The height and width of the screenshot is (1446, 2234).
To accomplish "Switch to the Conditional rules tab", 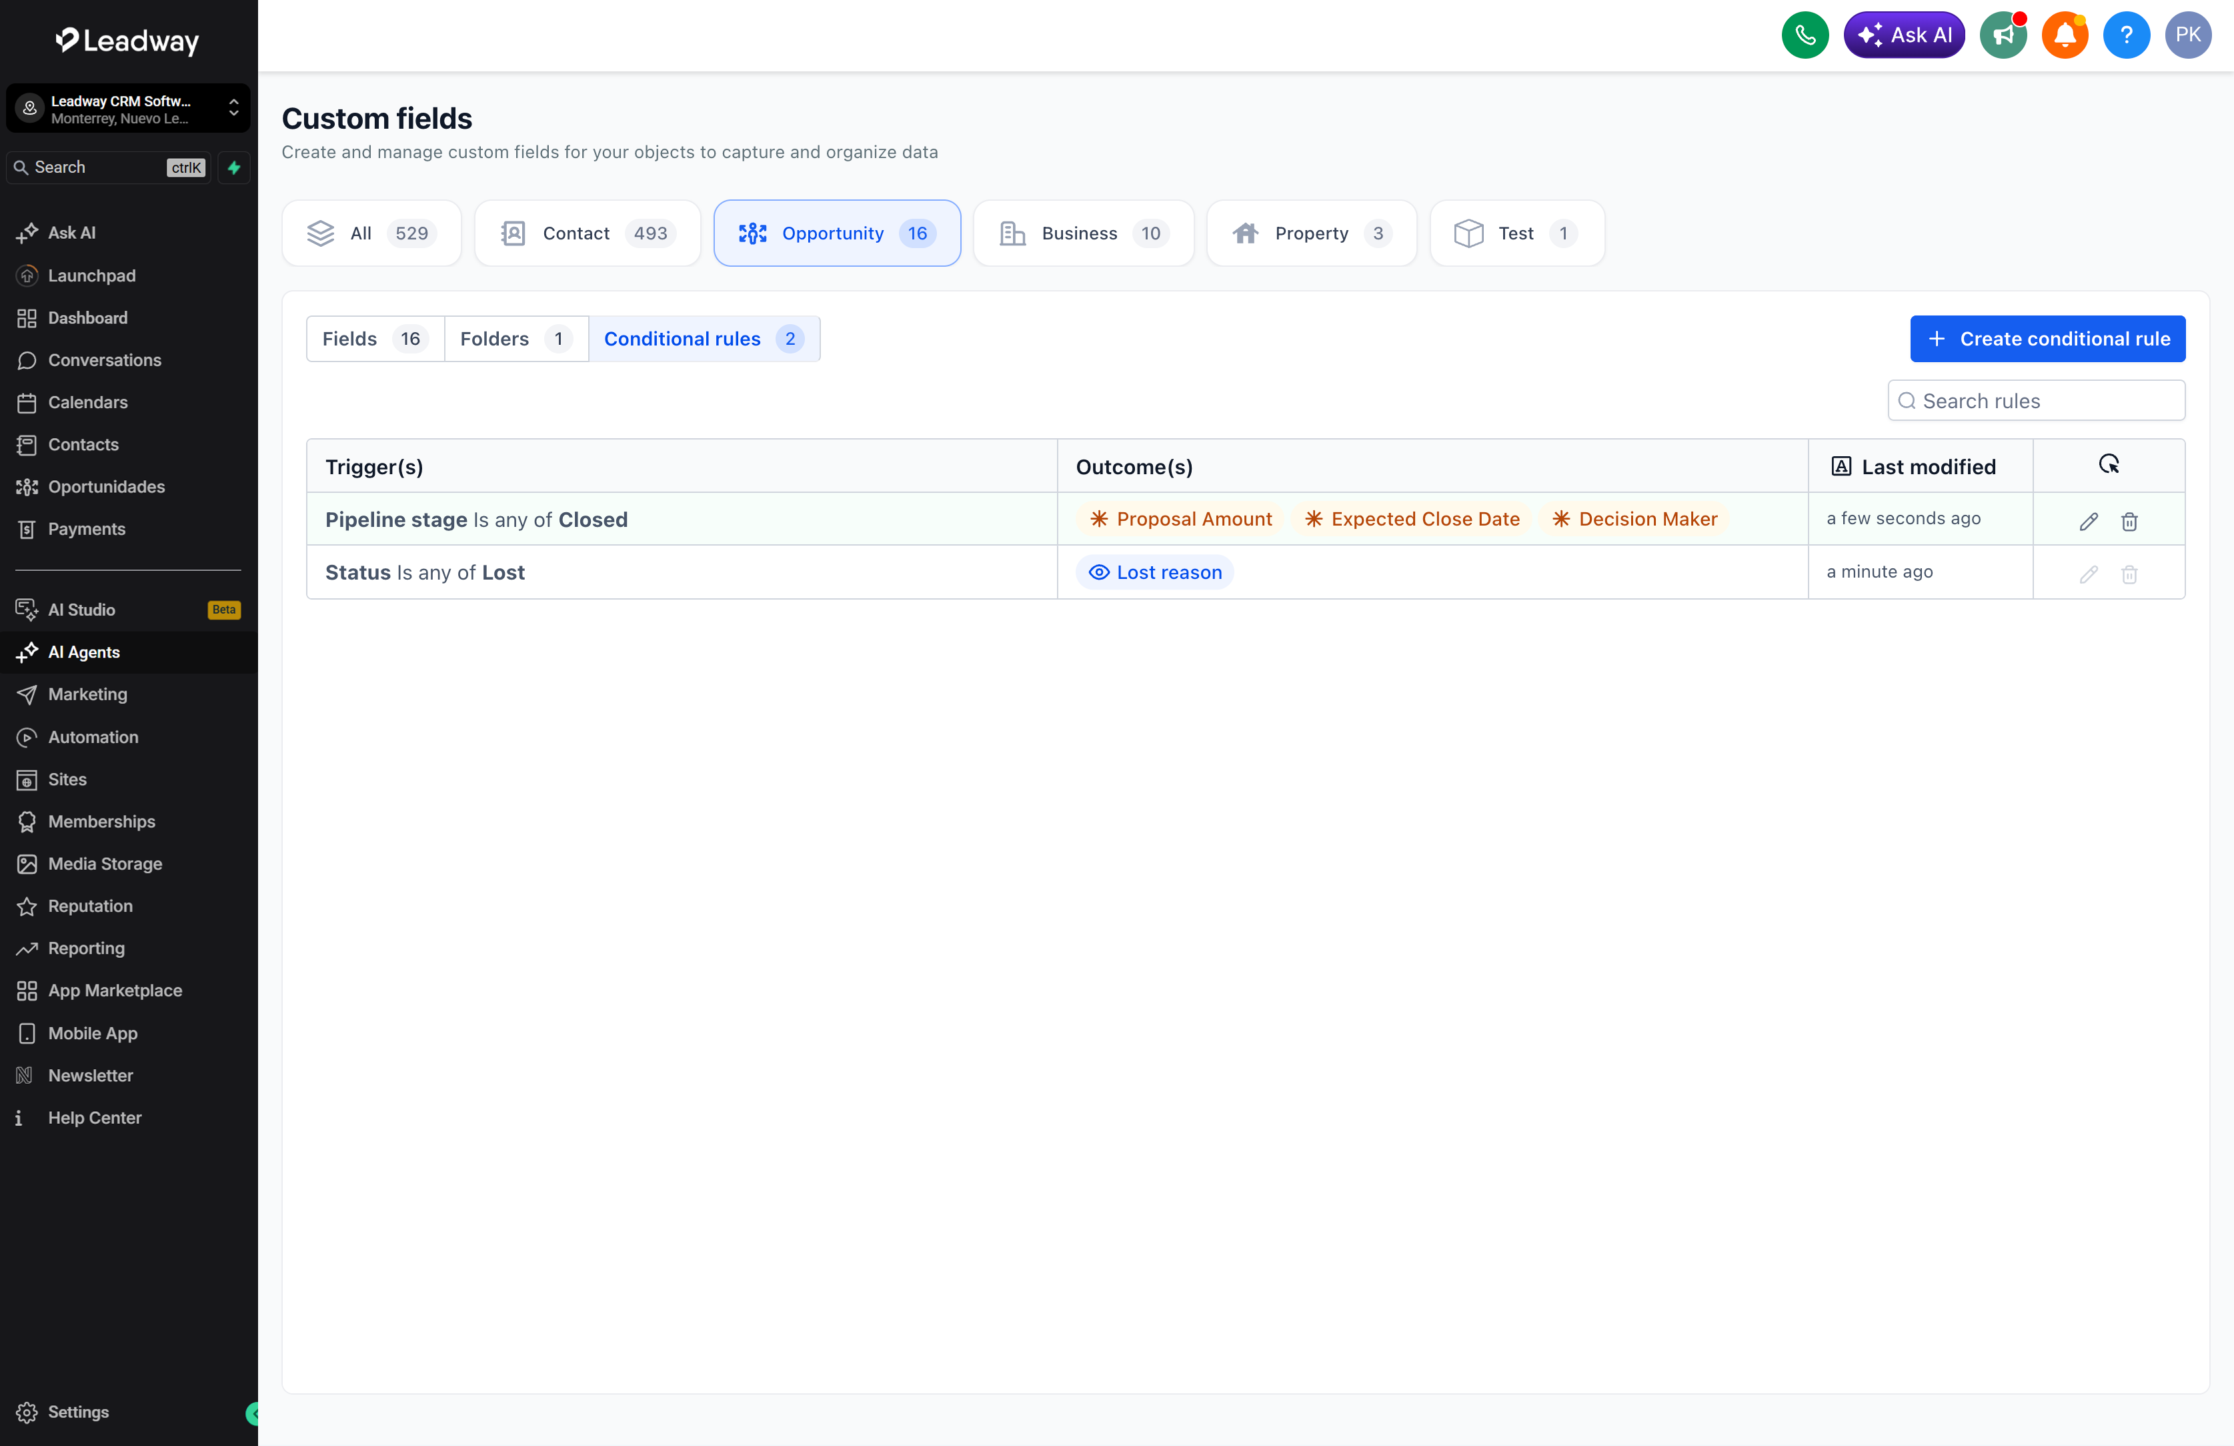I will [x=704, y=339].
